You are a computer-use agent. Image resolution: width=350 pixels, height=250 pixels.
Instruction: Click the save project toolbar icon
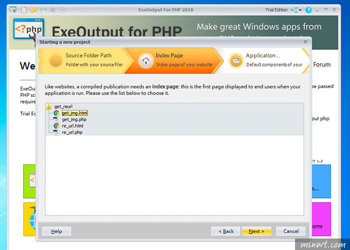click(x=43, y=10)
